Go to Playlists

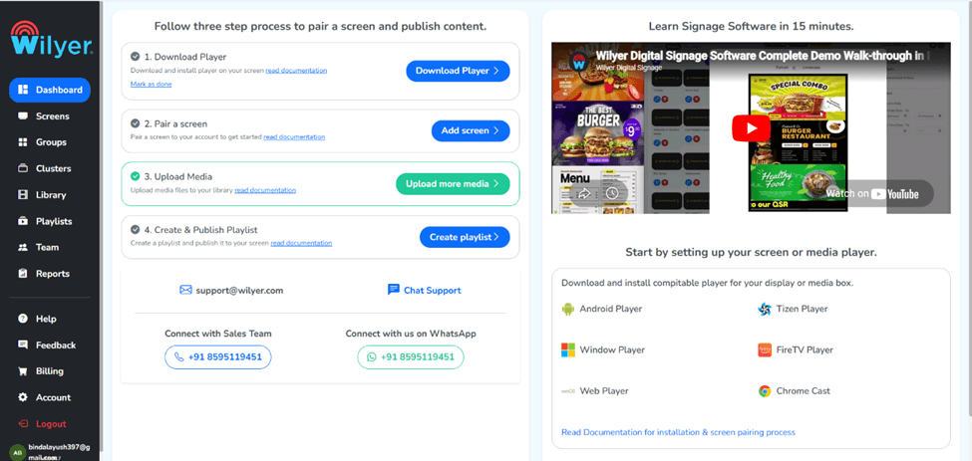point(53,221)
